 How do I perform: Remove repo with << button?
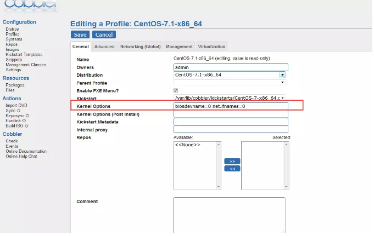pyautogui.click(x=232, y=169)
